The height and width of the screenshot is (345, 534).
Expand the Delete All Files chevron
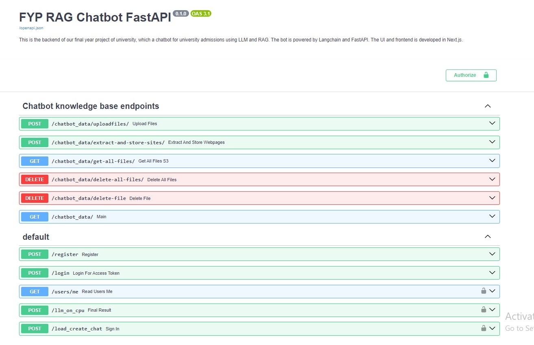click(x=492, y=179)
